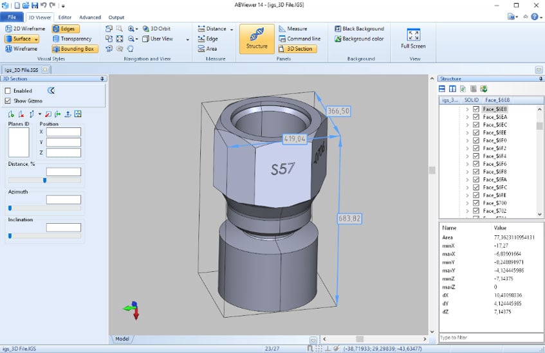The height and width of the screenshot is (353, 545).
Task: Open the File menu
Action: (12, 17)
